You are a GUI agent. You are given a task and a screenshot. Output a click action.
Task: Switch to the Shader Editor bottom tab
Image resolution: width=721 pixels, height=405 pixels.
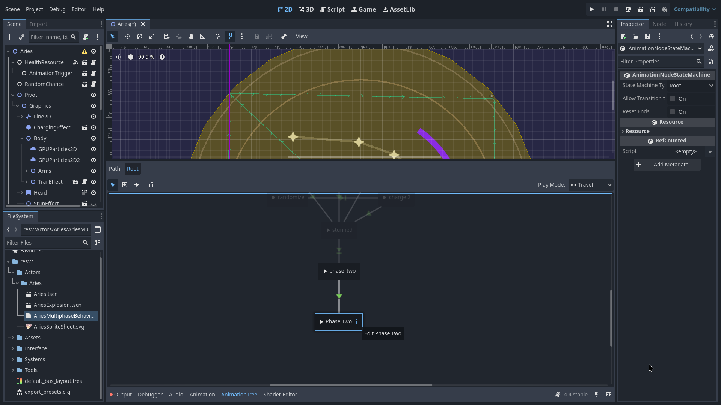(280, 394)
